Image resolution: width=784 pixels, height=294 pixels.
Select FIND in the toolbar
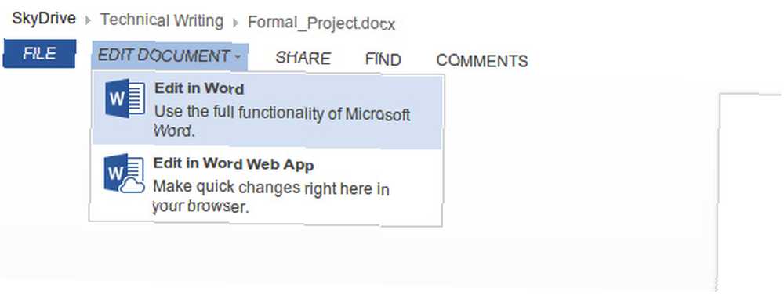(383, 59)
